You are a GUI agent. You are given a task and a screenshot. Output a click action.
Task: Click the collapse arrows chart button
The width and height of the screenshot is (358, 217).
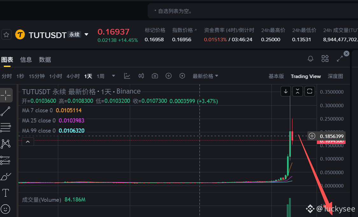(x=298, y=91)
